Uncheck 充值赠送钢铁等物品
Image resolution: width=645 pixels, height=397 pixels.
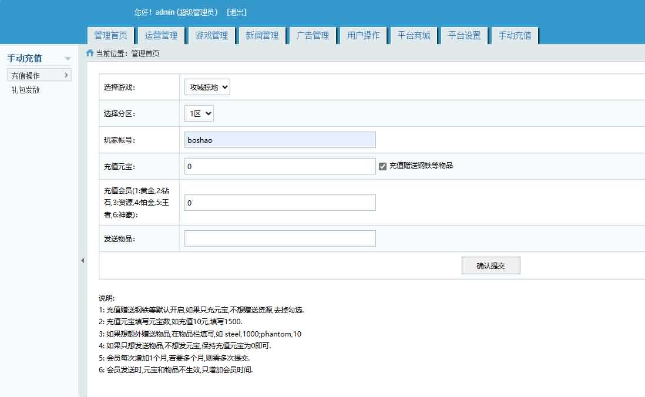pyautogui.click(x=384, y=166)
